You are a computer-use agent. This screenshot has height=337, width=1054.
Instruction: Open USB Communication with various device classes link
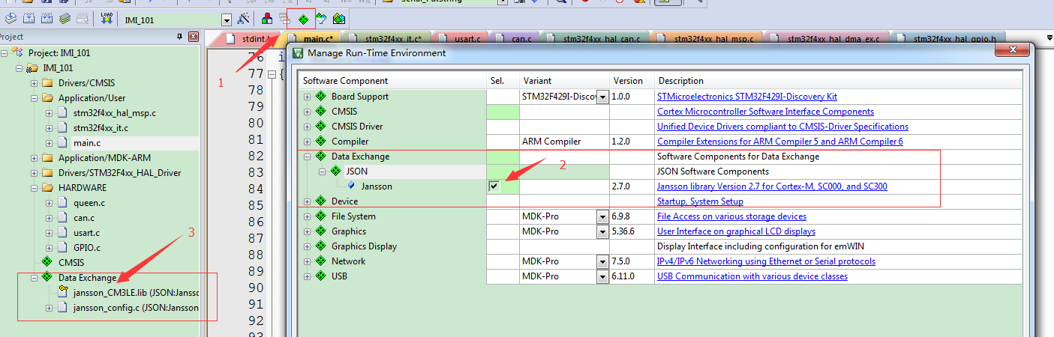point(752,276)
